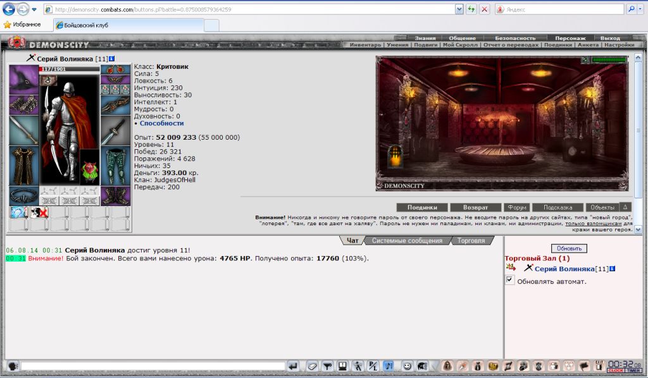Open the Знания top menu
Viewport: 648px width, 378px height.
tap(425, 38)
